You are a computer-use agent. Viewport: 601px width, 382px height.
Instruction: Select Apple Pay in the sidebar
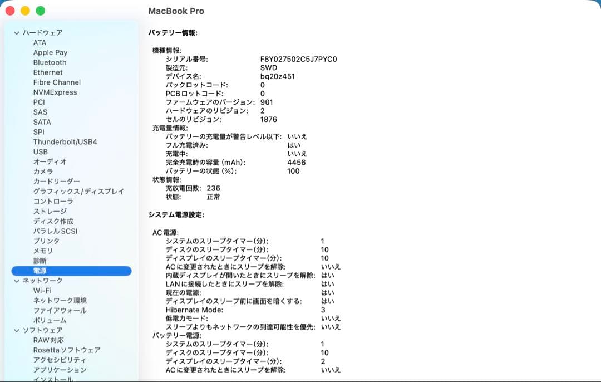(x=50, y=52)
